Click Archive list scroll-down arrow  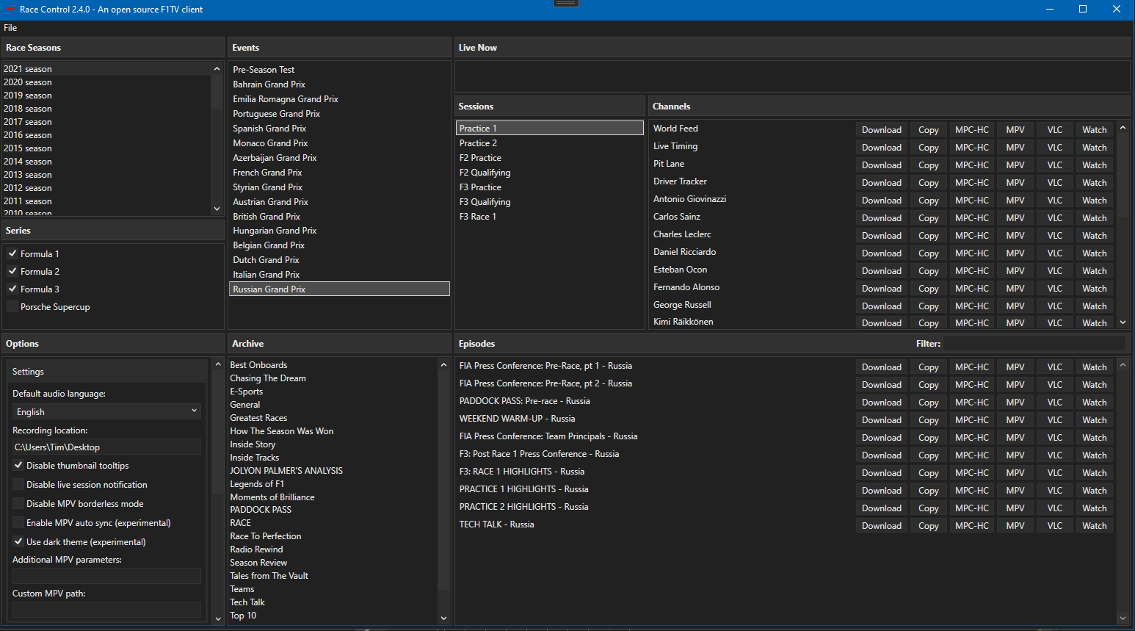pyautogui.click(x=443, y=618)
